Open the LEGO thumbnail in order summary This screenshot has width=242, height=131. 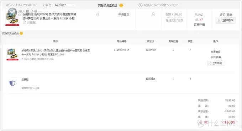point(12,20)
